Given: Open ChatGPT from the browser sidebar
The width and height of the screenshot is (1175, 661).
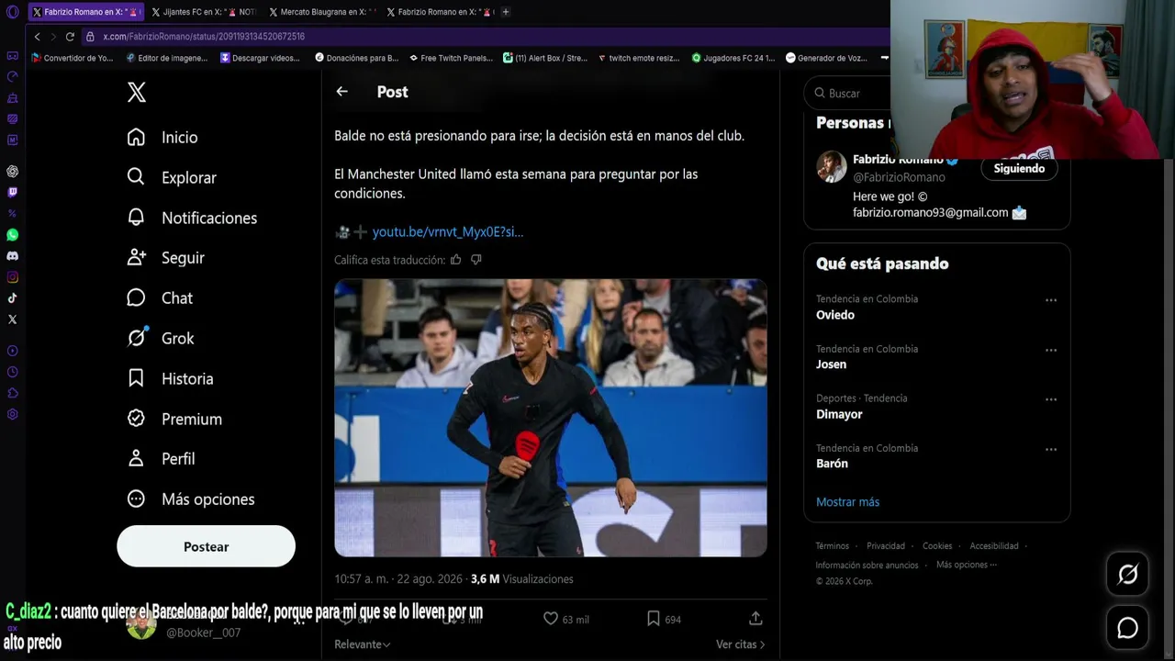Looking at the screenshot, I should tap(12, 172).
